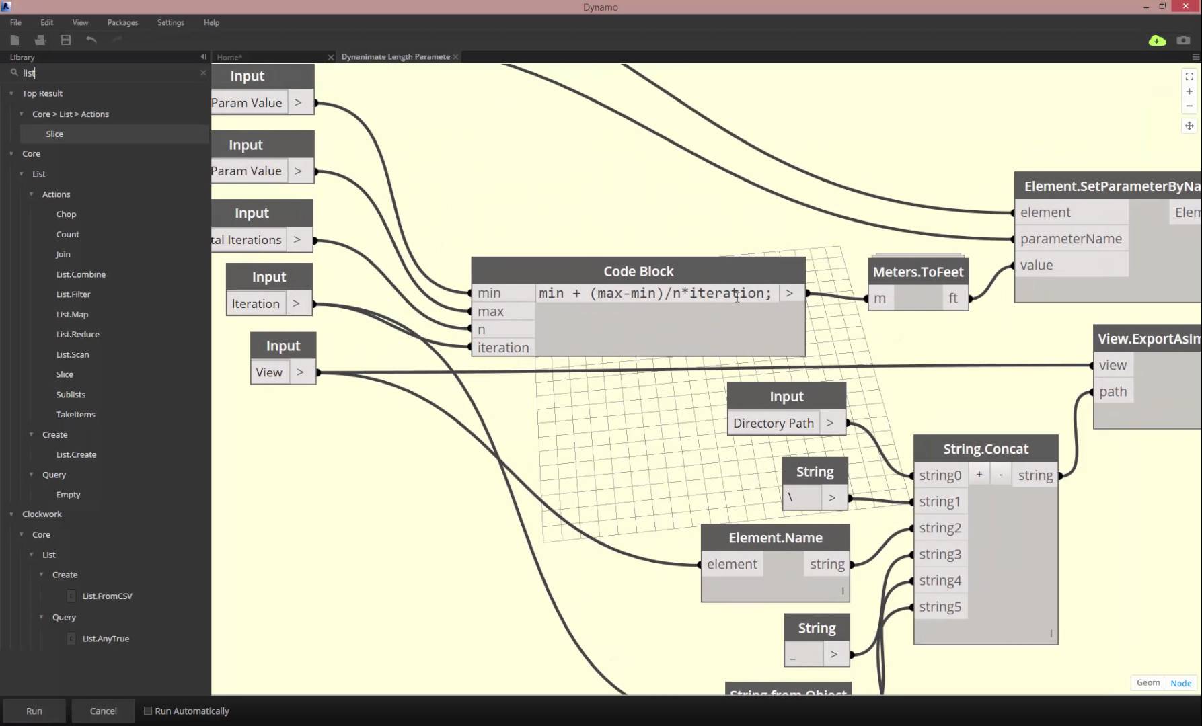This screenshot has width=1202, height=726.
Task: Collapse the Core section in the Library
Action: pyautogui.click(x=11, y=153)
